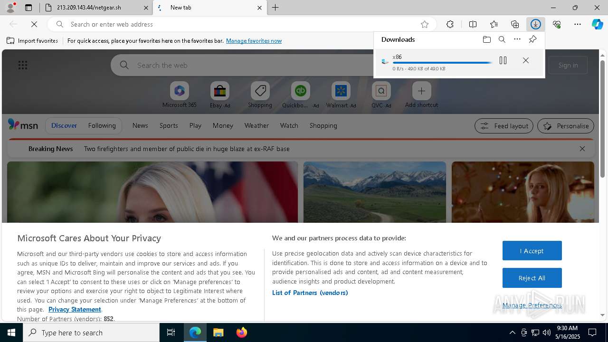Screen dimensions: 608x342
Task: Open the Settings and more menu
Action: pyautogui.click(x=578, y=24)
